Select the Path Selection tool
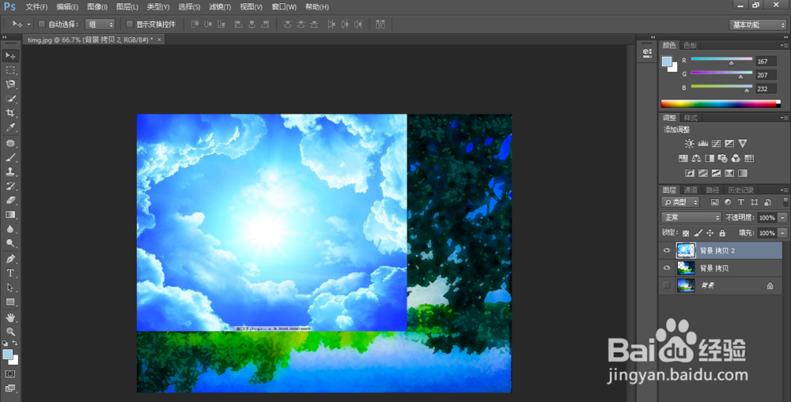Screen dimensions: 791x402 (10, 287)
